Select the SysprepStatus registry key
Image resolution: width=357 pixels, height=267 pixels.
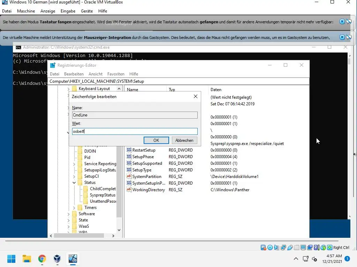pos(102,195)
